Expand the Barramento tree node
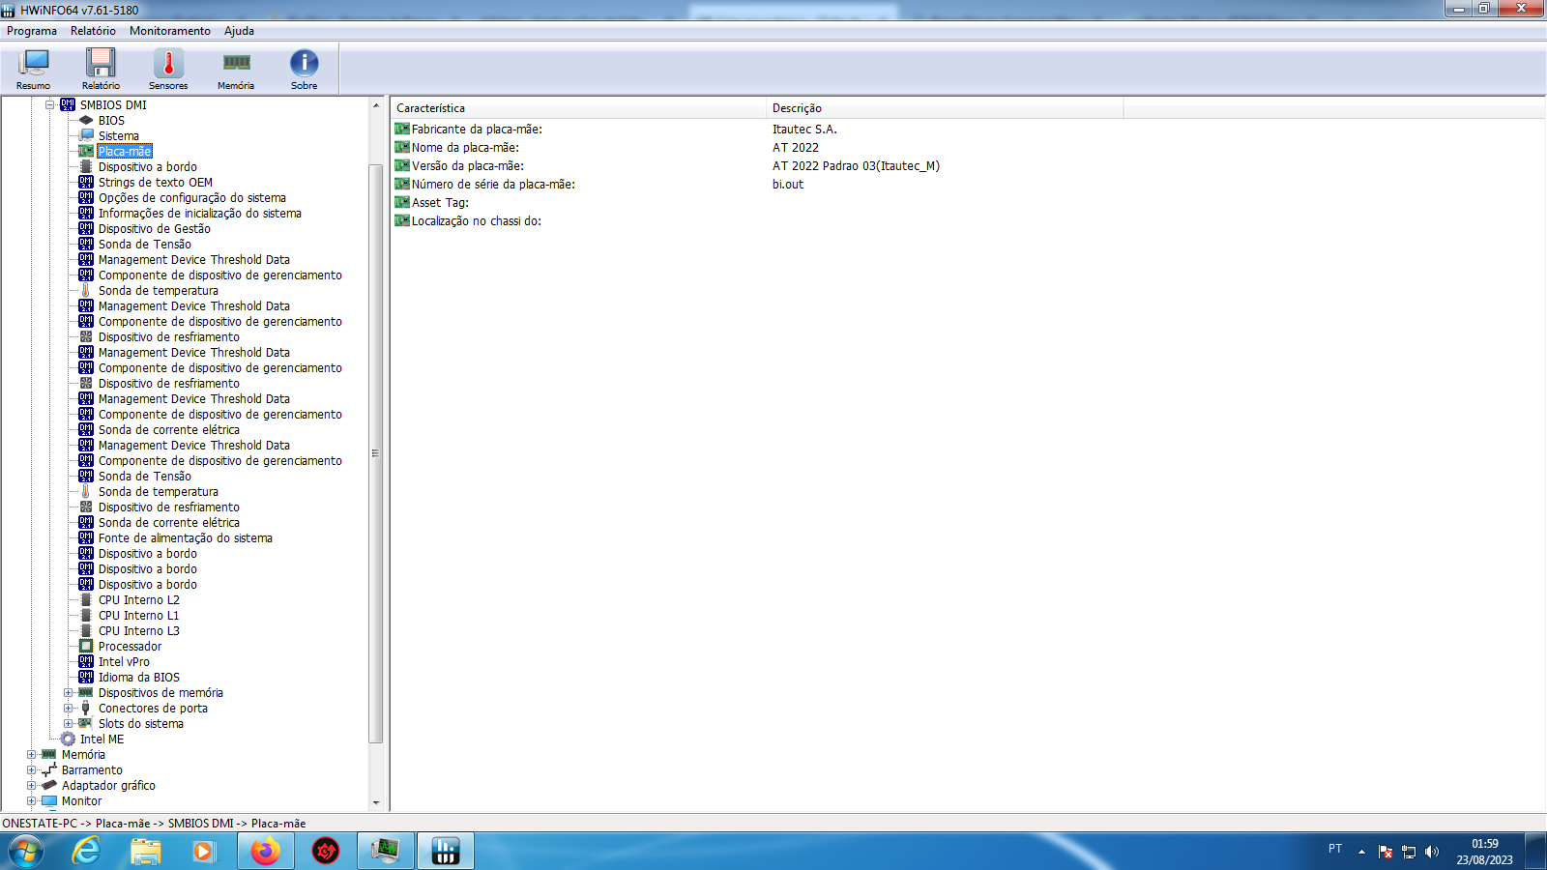Viewport: 1547px width, 870px height. (x=32, y=770)
